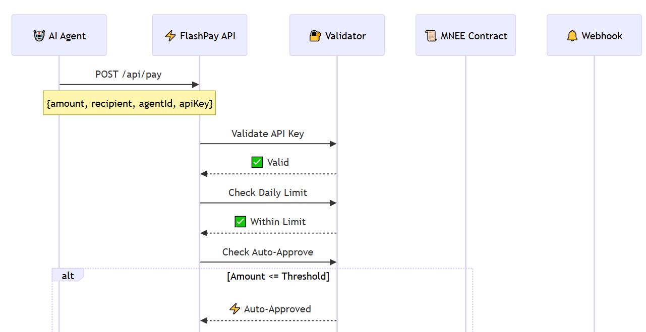This screenshot has height=332, width=646.
Task: Click the yellow note with amount, recipient, agentId, apiKey
Action: pyautogui.click(x=129, y=103)
